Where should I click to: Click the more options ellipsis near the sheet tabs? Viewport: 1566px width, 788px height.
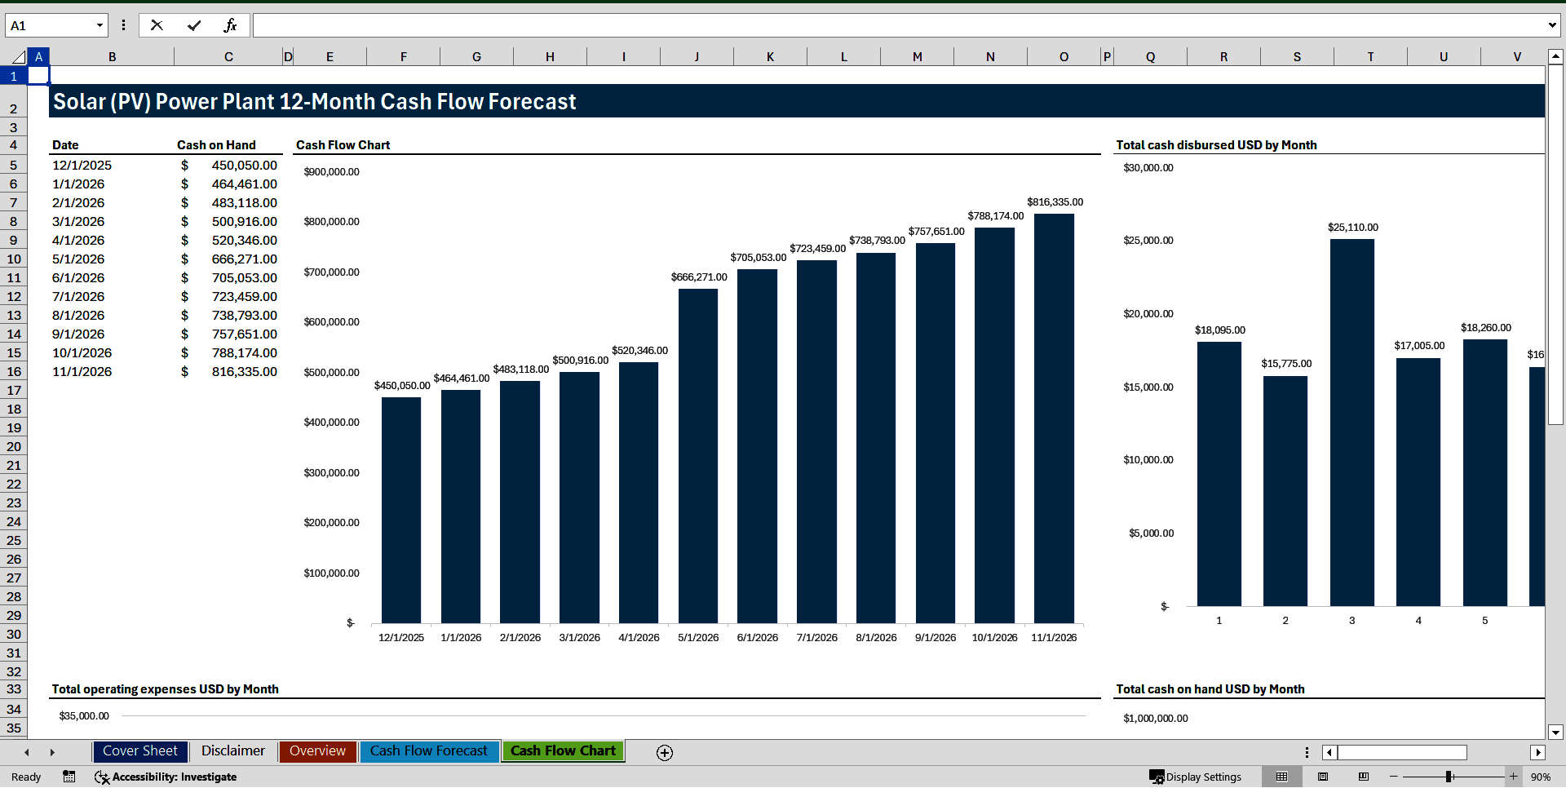(x=1307, y=752)
